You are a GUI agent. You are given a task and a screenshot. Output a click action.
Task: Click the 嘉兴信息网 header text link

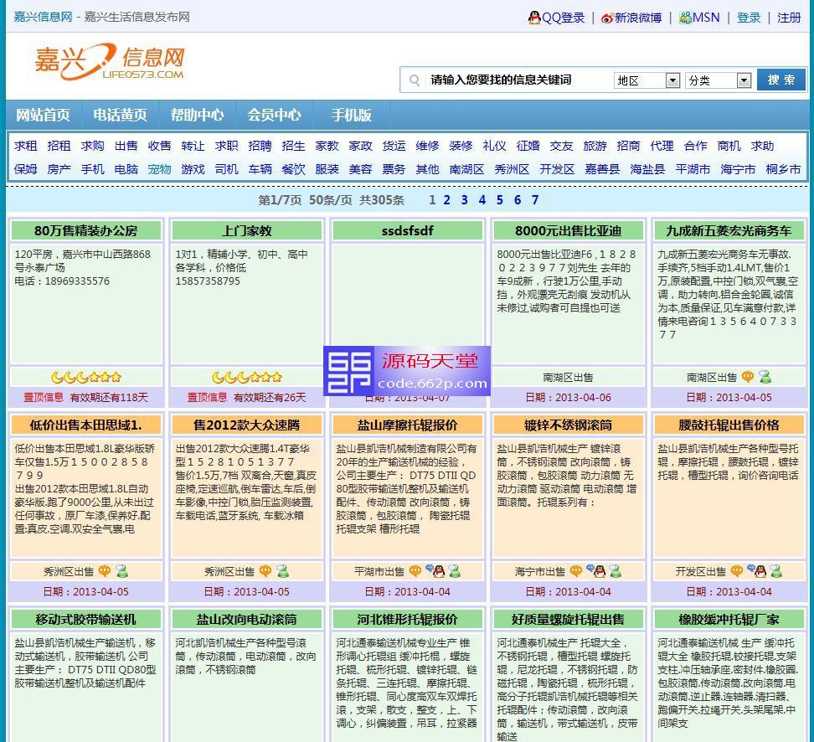click(43, 17)
